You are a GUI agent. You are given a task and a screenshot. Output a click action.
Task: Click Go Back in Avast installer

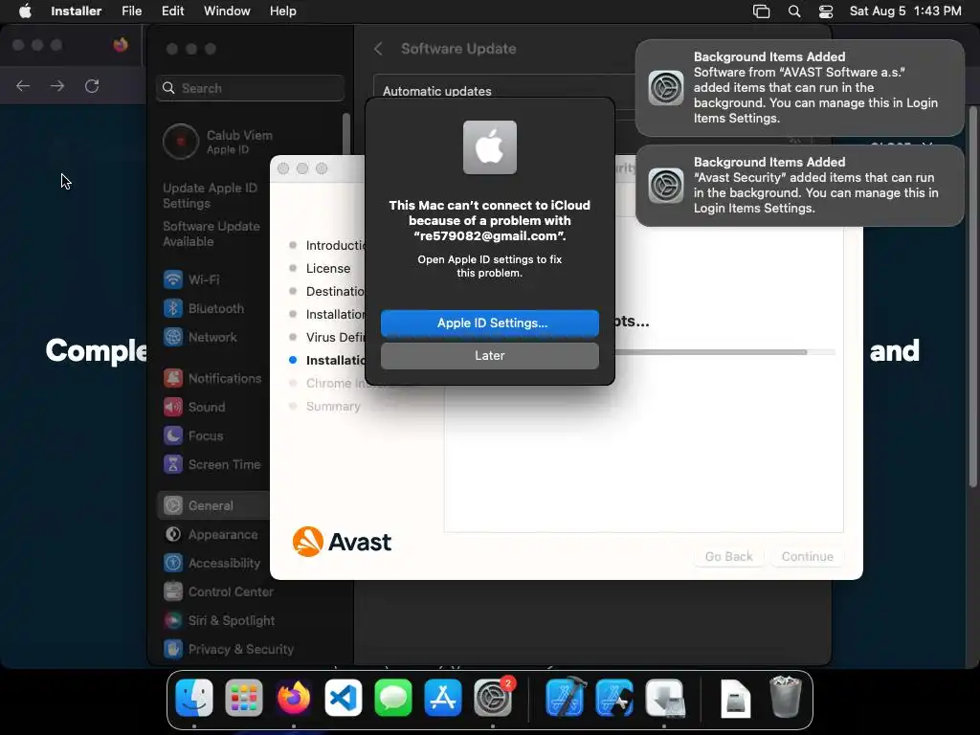(728, 556)
